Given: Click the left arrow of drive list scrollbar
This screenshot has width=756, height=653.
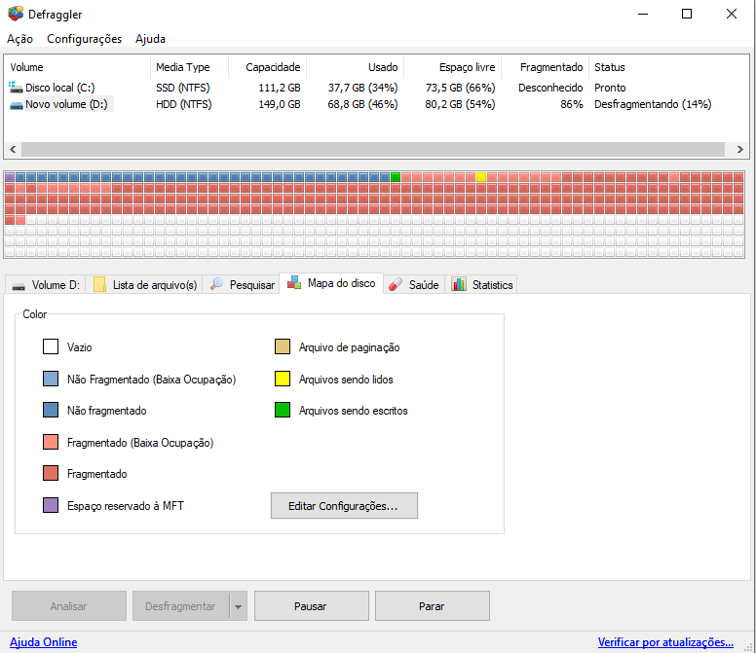Looking at the screenshot, I should click(x=13, y=149).
